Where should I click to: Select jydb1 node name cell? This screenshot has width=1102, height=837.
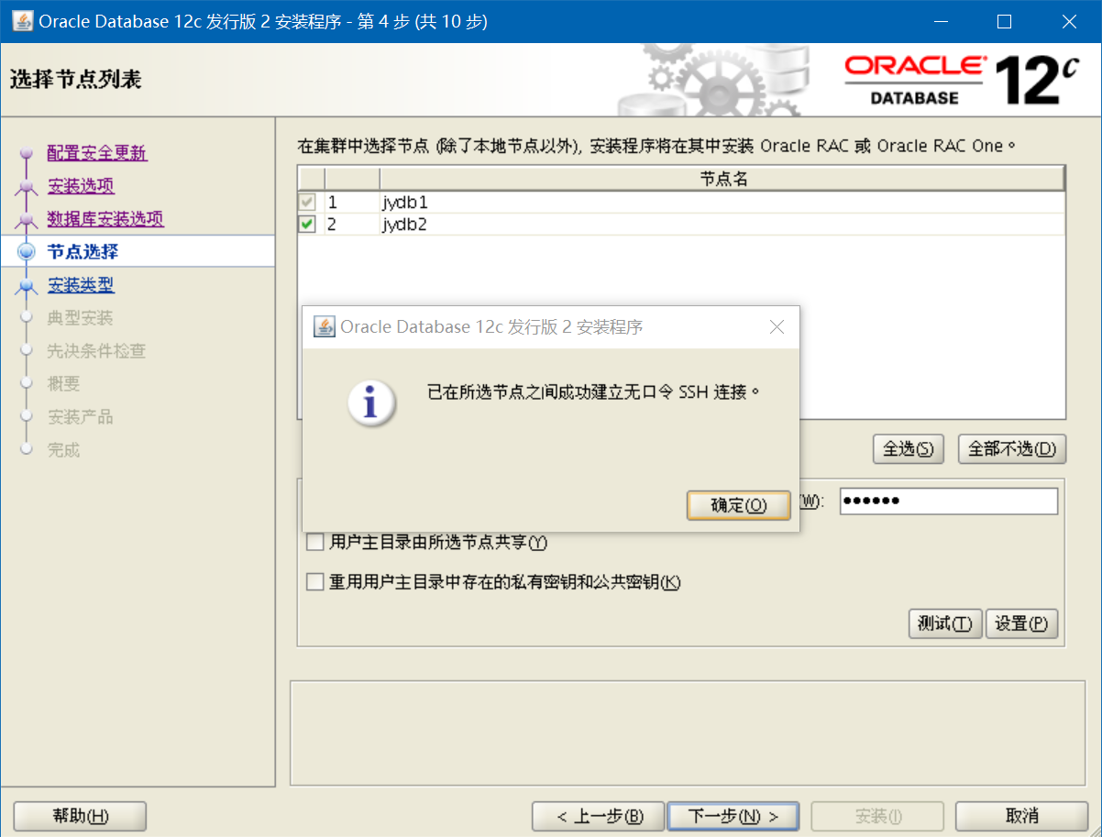tap(722, 203)
